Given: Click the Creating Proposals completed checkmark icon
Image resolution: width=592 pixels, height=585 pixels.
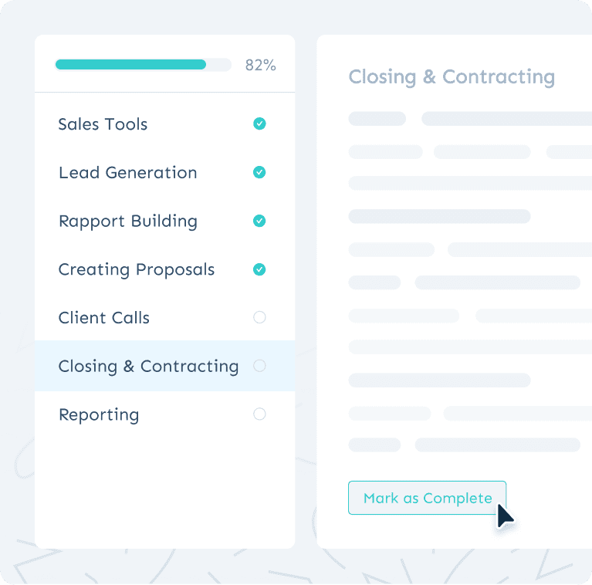Looking at the screenshot, I should (259, 269).
